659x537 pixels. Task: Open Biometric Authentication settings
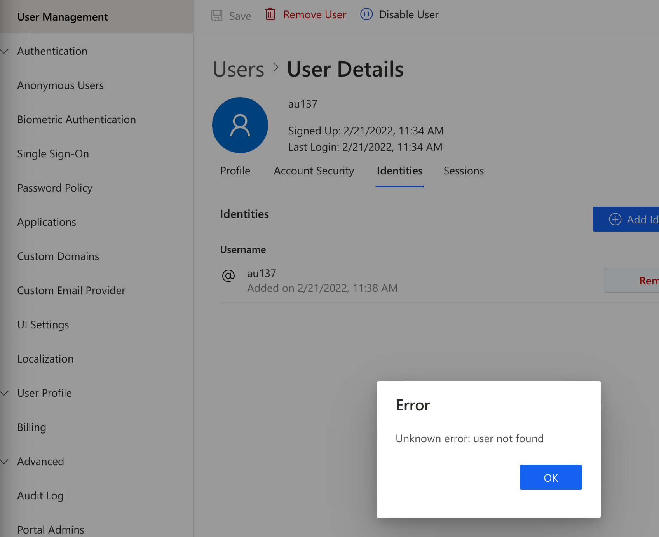77,119
